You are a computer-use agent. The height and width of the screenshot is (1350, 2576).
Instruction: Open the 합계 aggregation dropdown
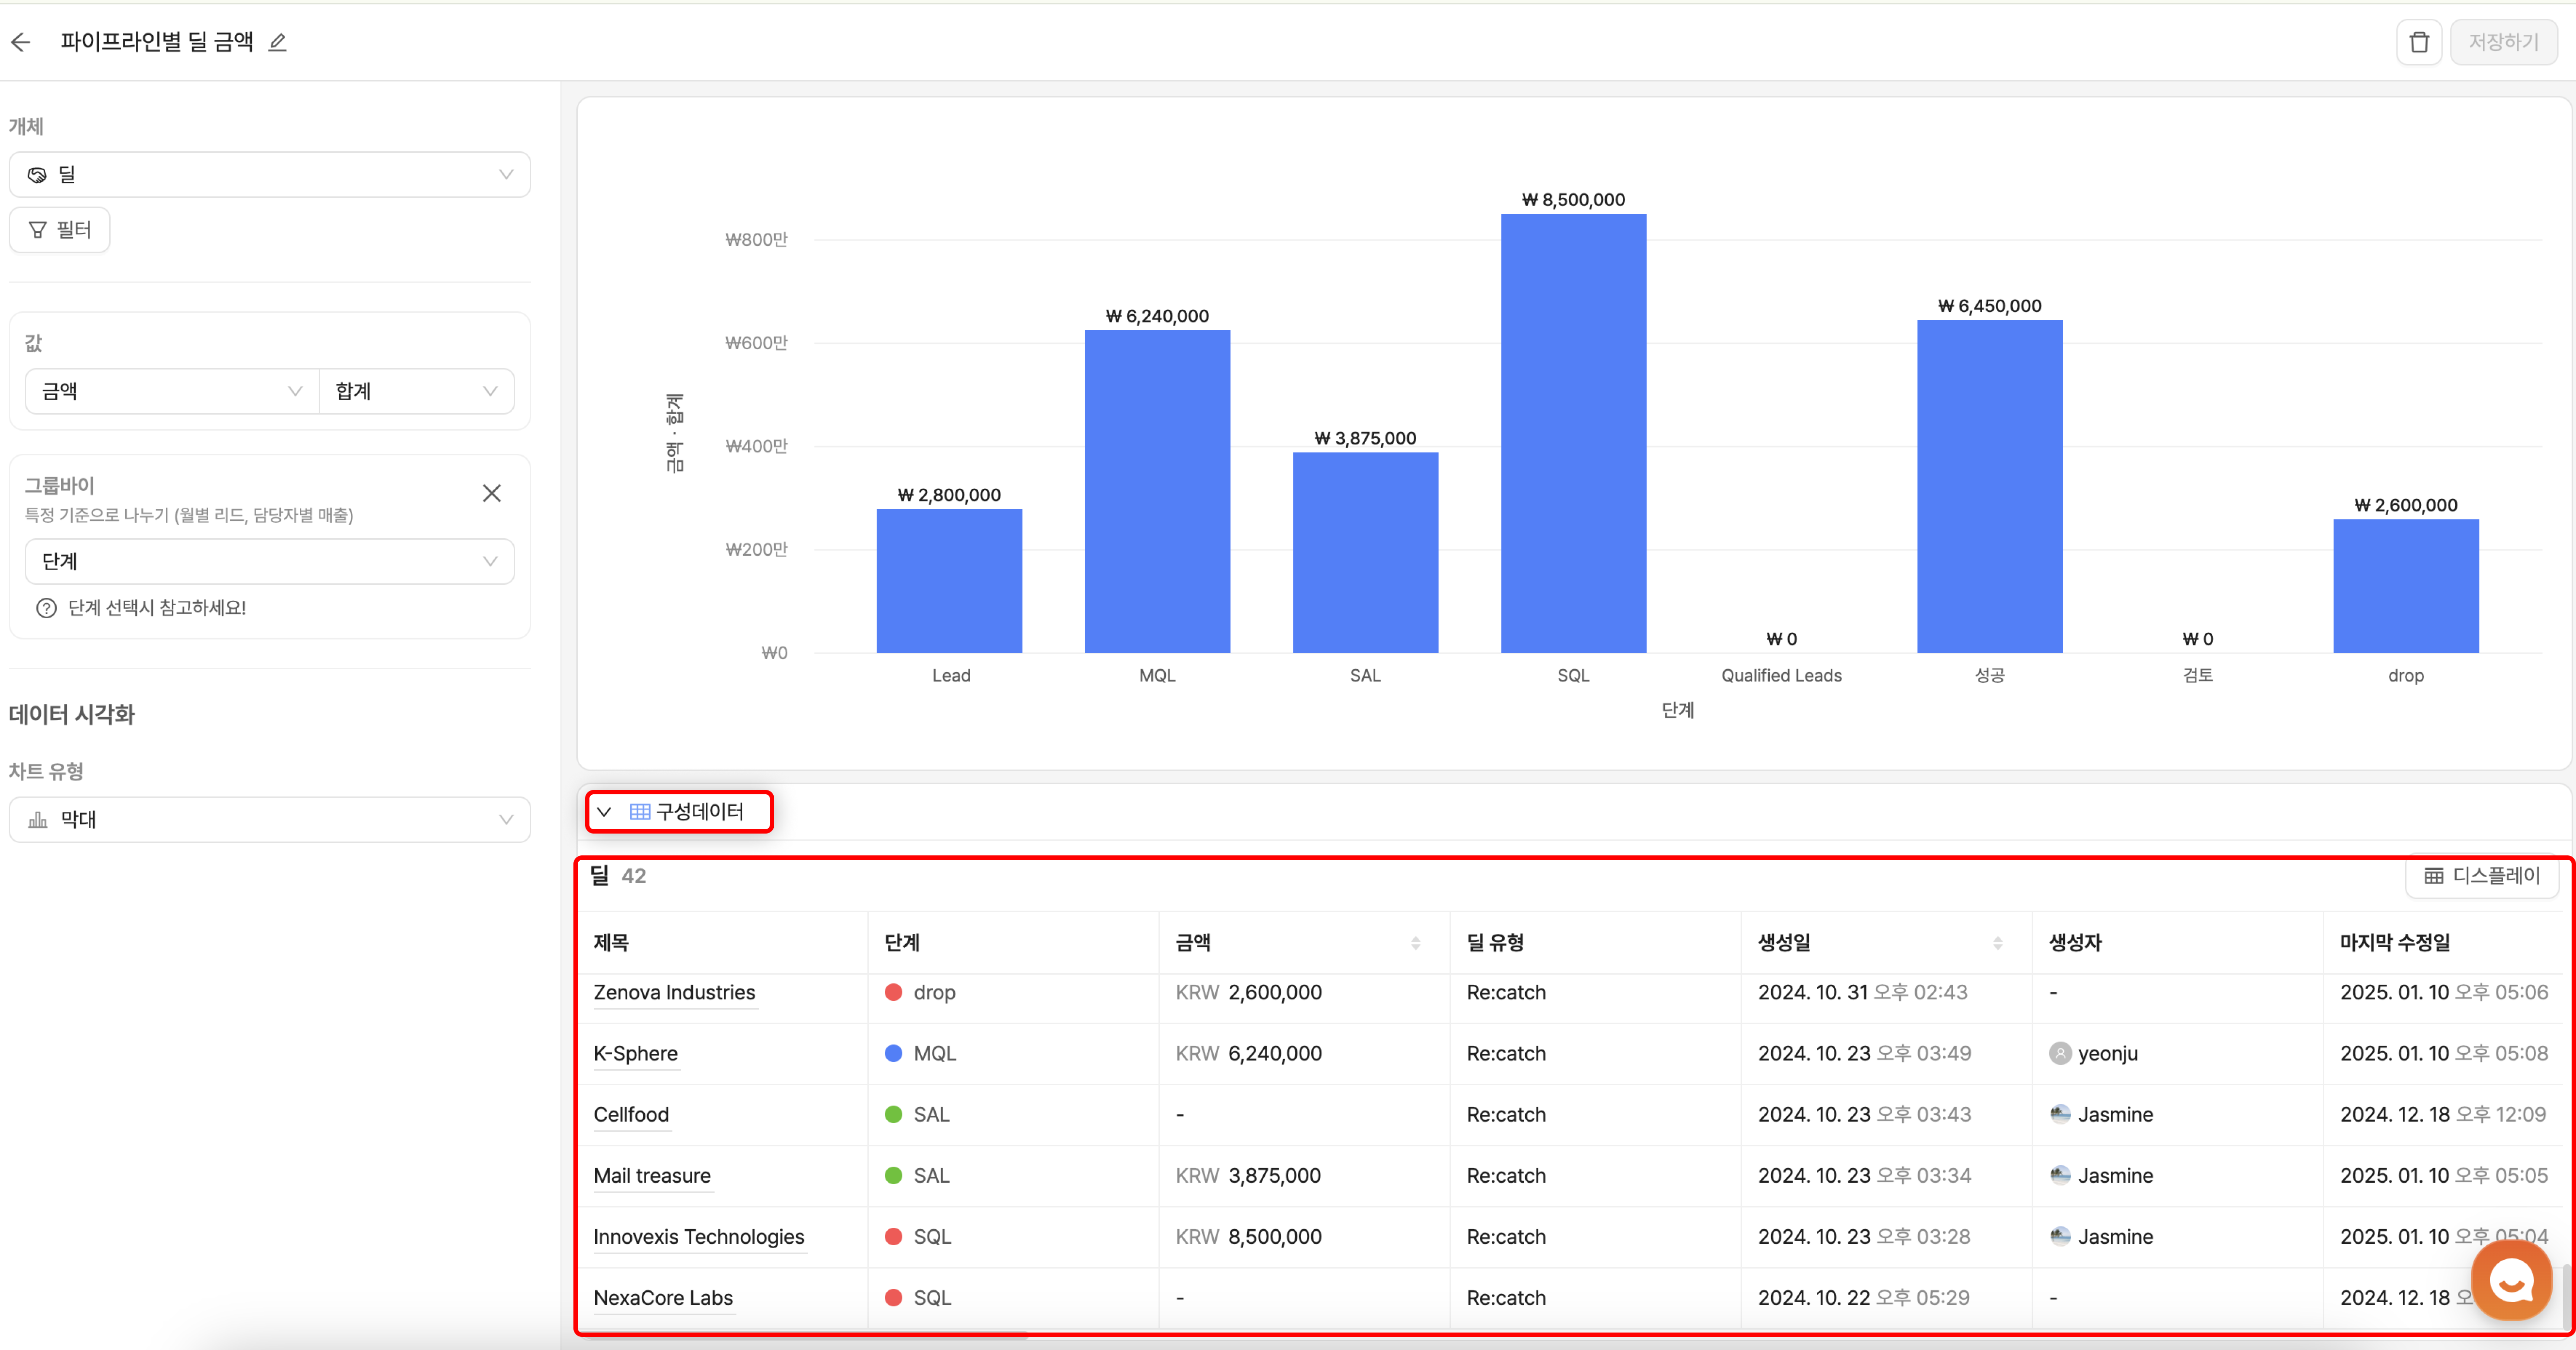416,391
